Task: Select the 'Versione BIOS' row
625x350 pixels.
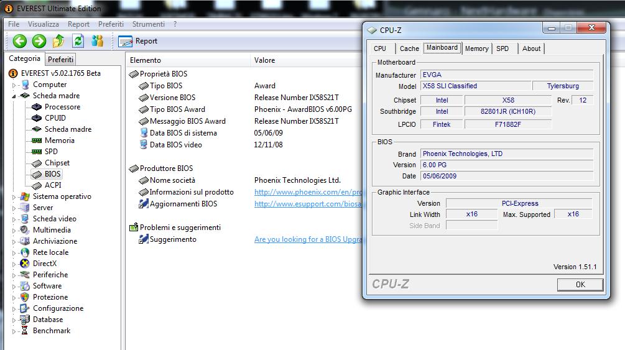Action: coord(172,97)
